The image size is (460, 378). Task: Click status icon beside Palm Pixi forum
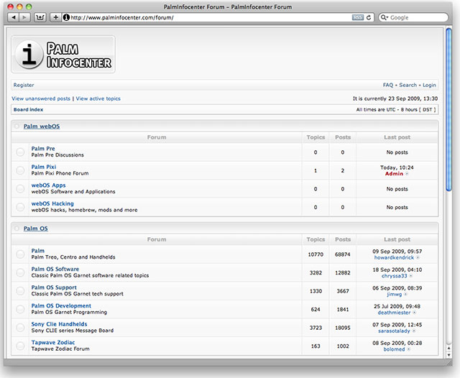(20, 170)
